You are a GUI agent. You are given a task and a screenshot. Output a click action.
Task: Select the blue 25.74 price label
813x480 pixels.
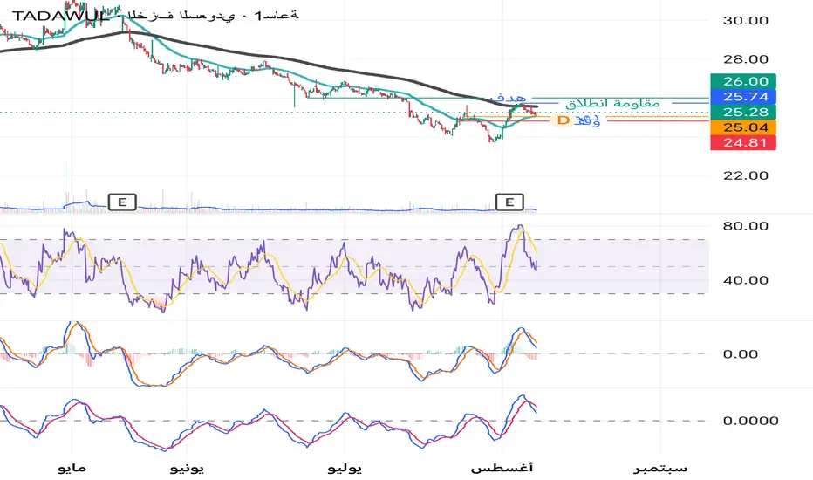click(743, 97)
